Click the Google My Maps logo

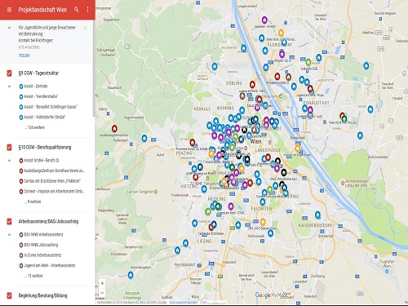pyautogui.click(x=270, y=295)
